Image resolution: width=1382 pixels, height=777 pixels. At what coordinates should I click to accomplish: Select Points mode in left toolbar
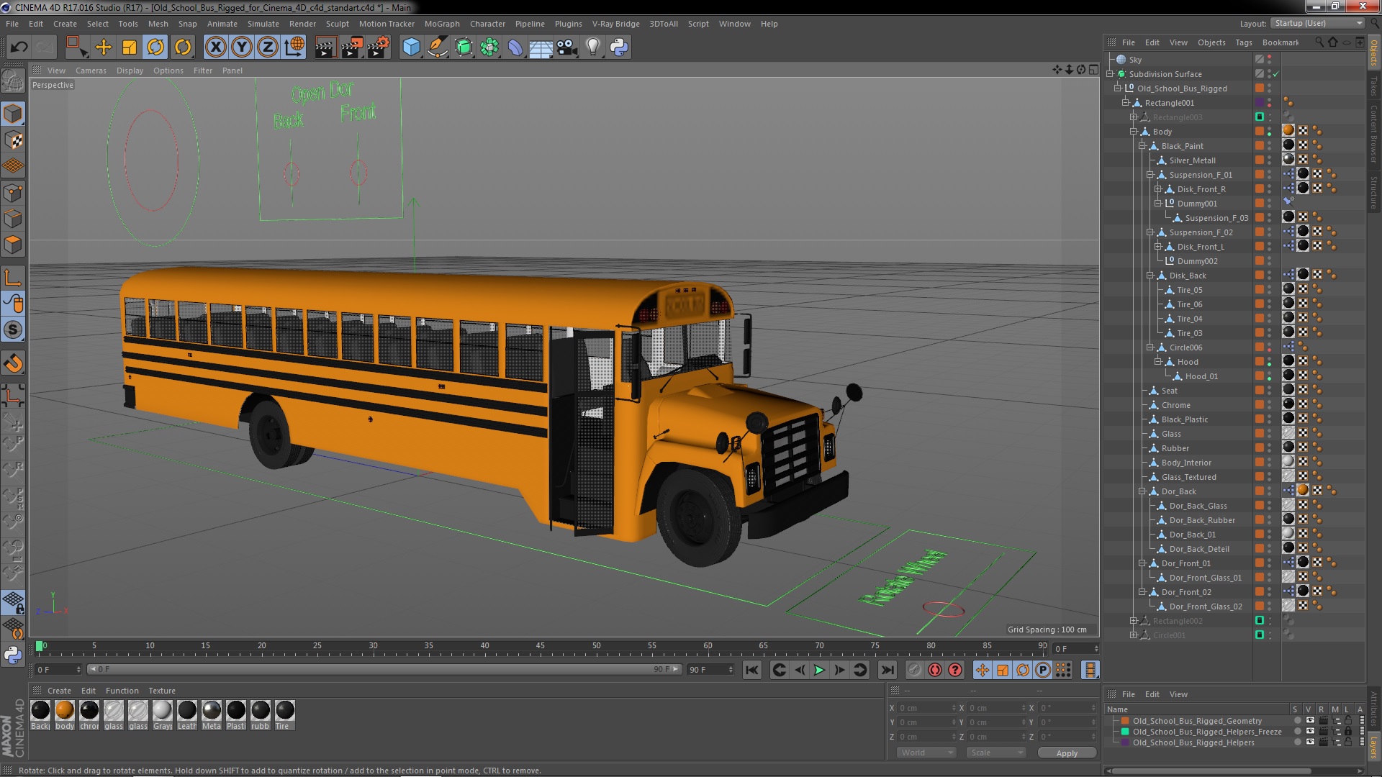pos(13,193)
